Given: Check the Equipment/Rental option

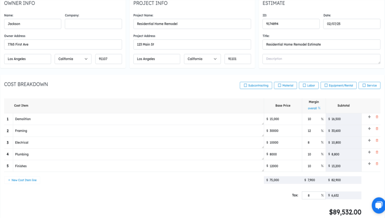Looking at the screenshot, I should [326, 85].
